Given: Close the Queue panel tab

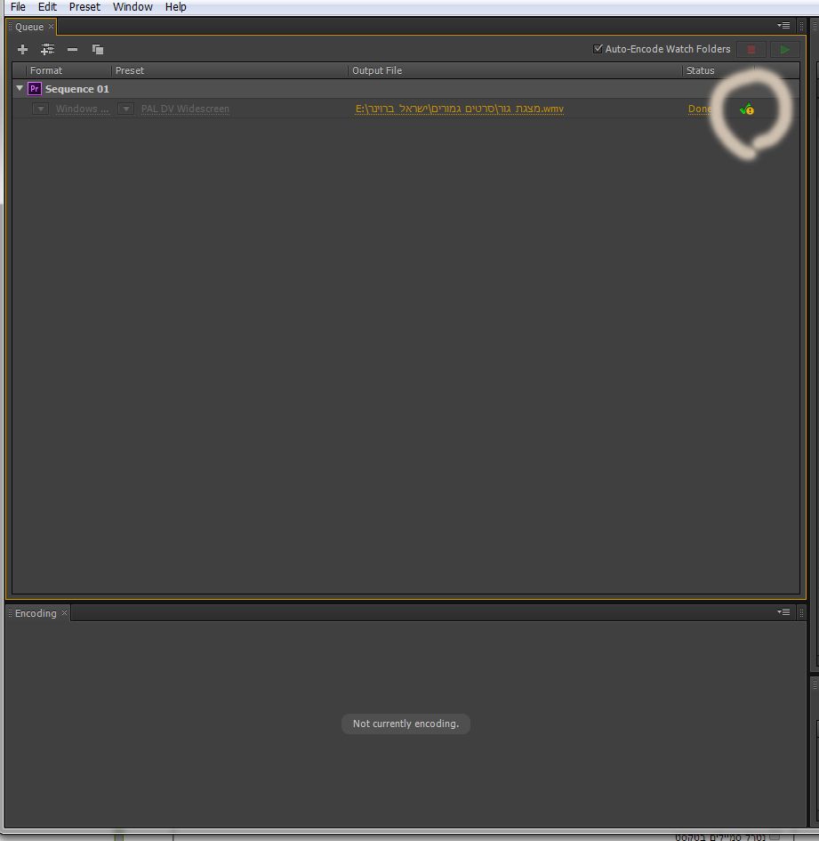Looking at the screenshot, I should (51, 27).
